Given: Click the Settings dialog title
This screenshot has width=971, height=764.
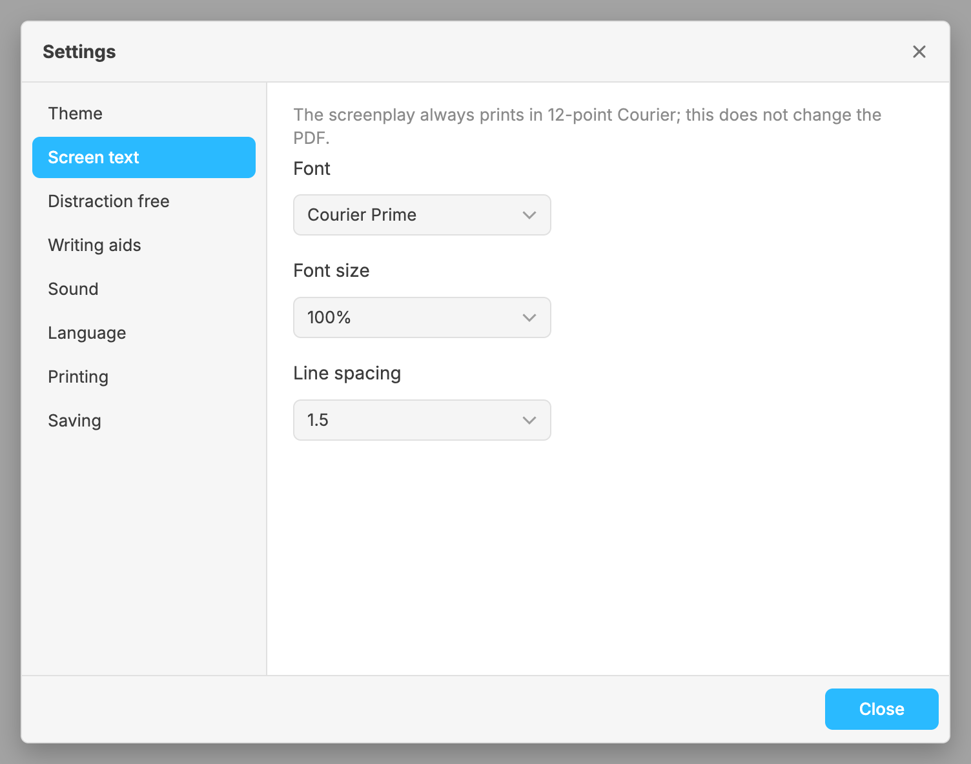Looking at the screenshot, I should pos(79,52).
